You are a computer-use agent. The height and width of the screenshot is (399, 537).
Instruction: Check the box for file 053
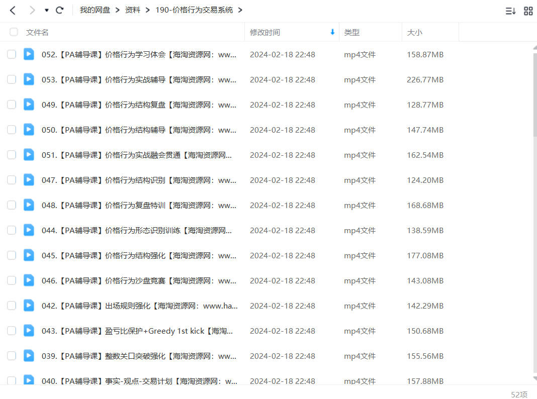point(12,79)
